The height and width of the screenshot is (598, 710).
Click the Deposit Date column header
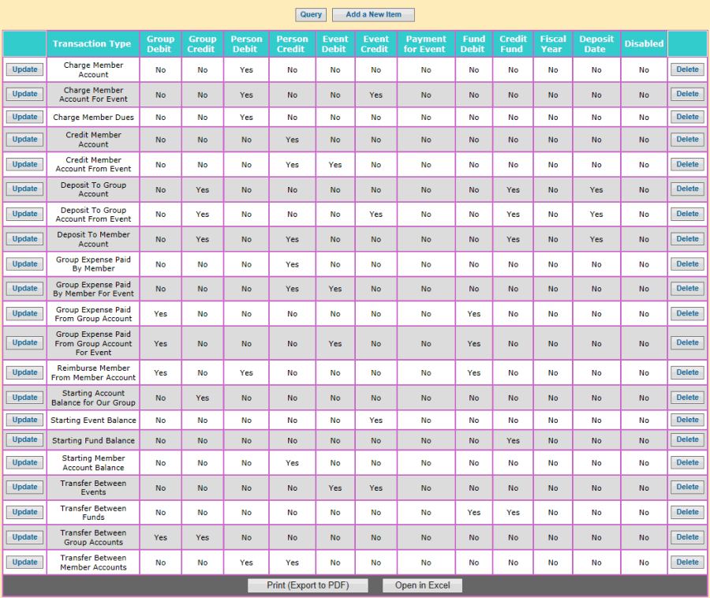[596, 44]
